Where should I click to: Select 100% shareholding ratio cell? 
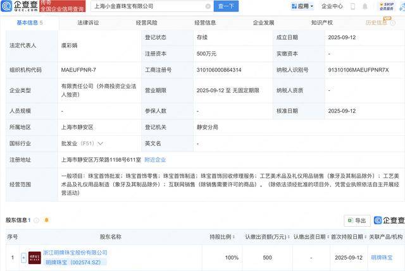coord(232,258)
